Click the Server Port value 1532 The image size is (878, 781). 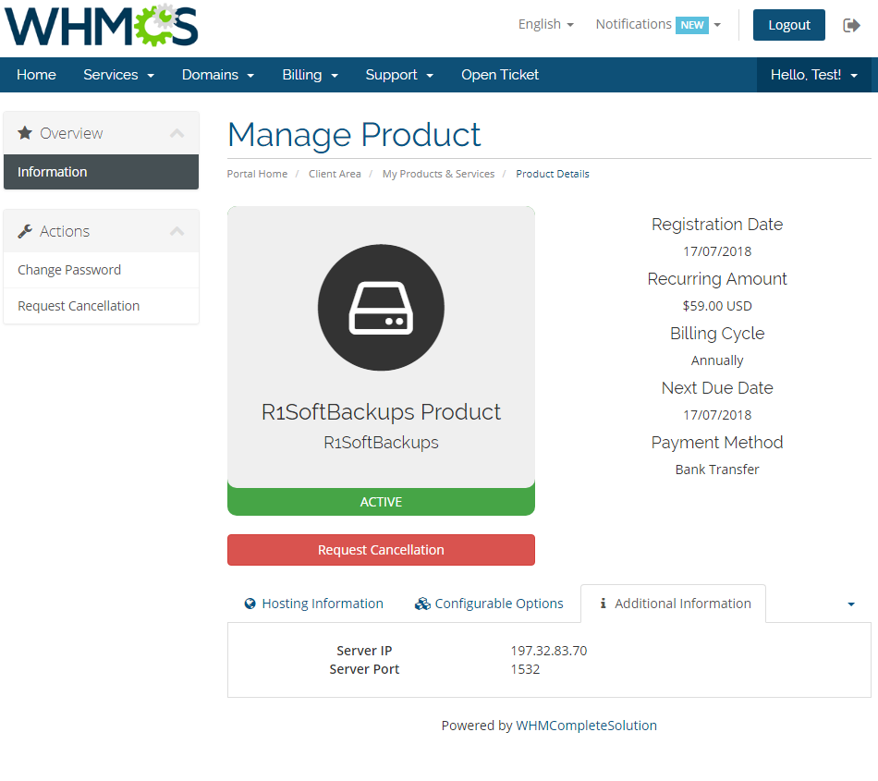(525, 669)
